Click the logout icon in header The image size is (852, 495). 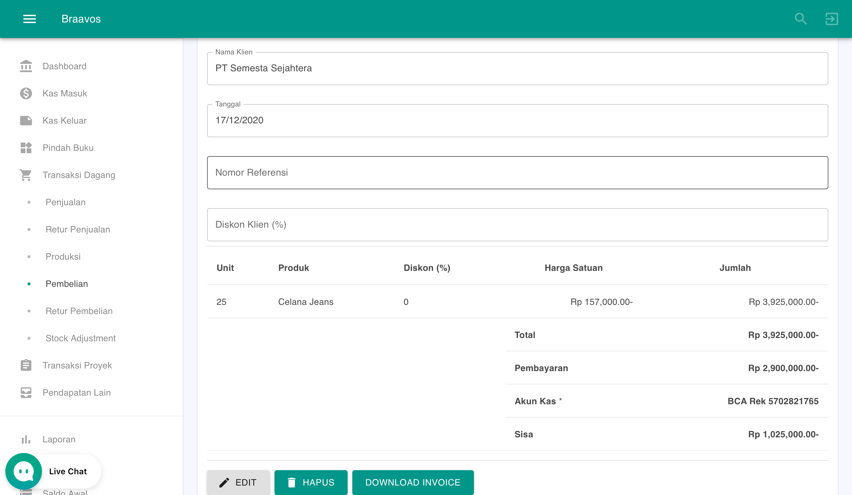tap(831, 19)
